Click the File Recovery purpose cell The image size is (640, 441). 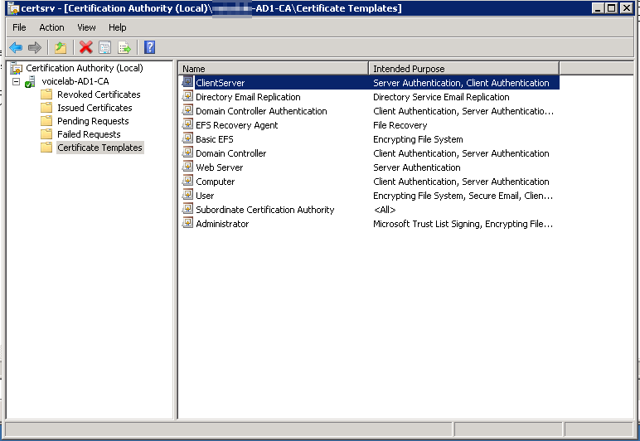[400, 125]
